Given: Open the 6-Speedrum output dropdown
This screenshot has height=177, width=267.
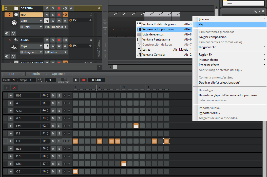Looking at the screenshot, I should click(x=56, y=27).
